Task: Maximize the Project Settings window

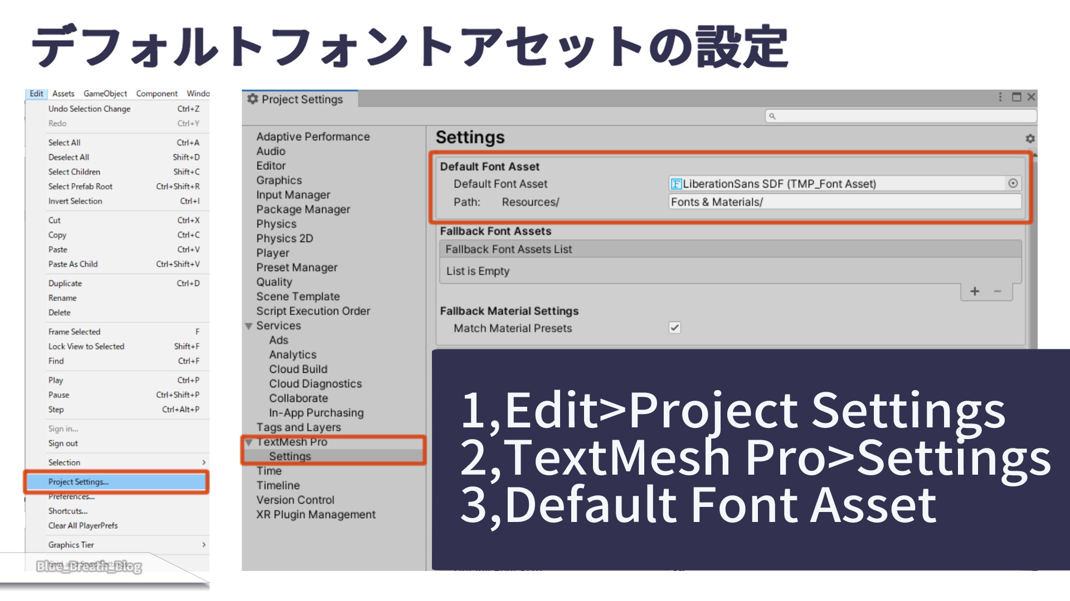Action: (1016, 97)
